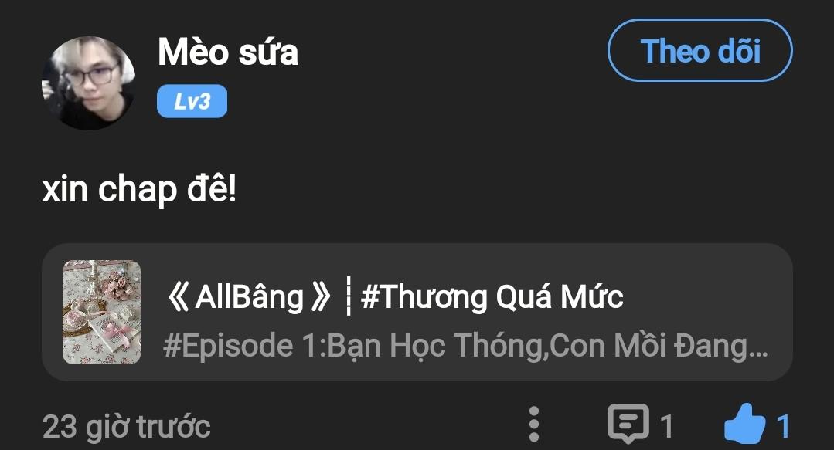Viewport: 834px width, 450px height.
Task: Tap the Lv3 level badge
Action: 192,101
